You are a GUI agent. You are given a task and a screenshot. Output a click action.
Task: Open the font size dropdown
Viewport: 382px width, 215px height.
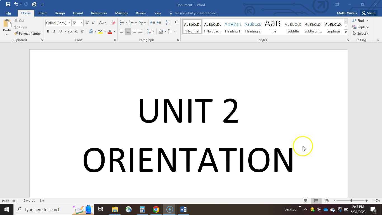point(81,23)
